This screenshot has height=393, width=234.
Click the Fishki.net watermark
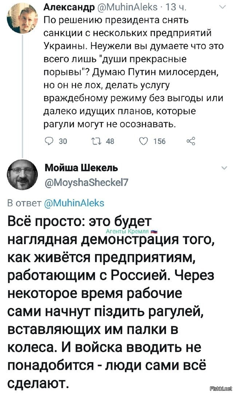point(221,389)
